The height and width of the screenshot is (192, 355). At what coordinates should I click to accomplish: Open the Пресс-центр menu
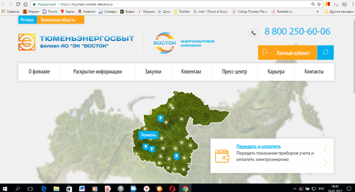click(235, 72)
